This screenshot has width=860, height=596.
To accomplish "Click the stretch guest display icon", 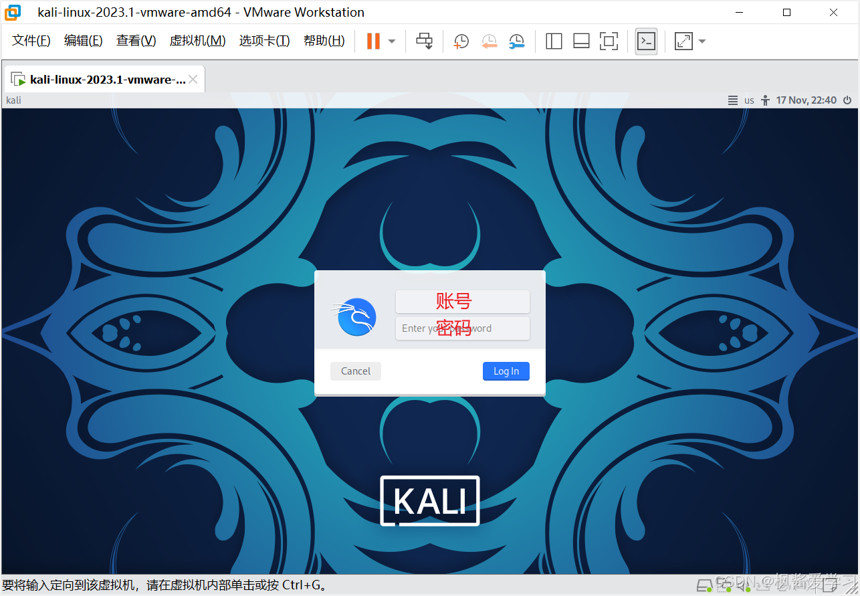I will [x=683, y=41].
